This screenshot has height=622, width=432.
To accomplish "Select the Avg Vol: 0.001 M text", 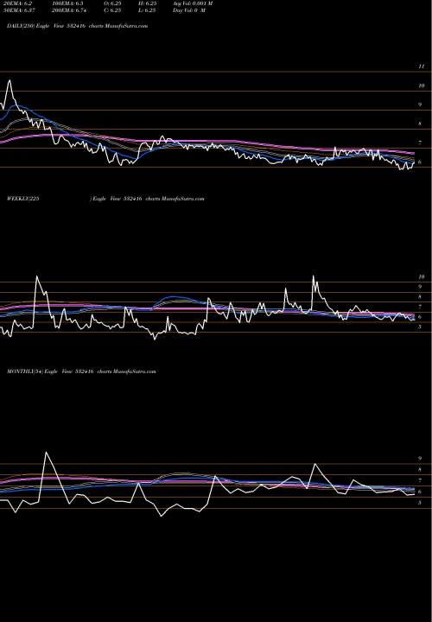I will pyautogui.click(x=193, y=3).
